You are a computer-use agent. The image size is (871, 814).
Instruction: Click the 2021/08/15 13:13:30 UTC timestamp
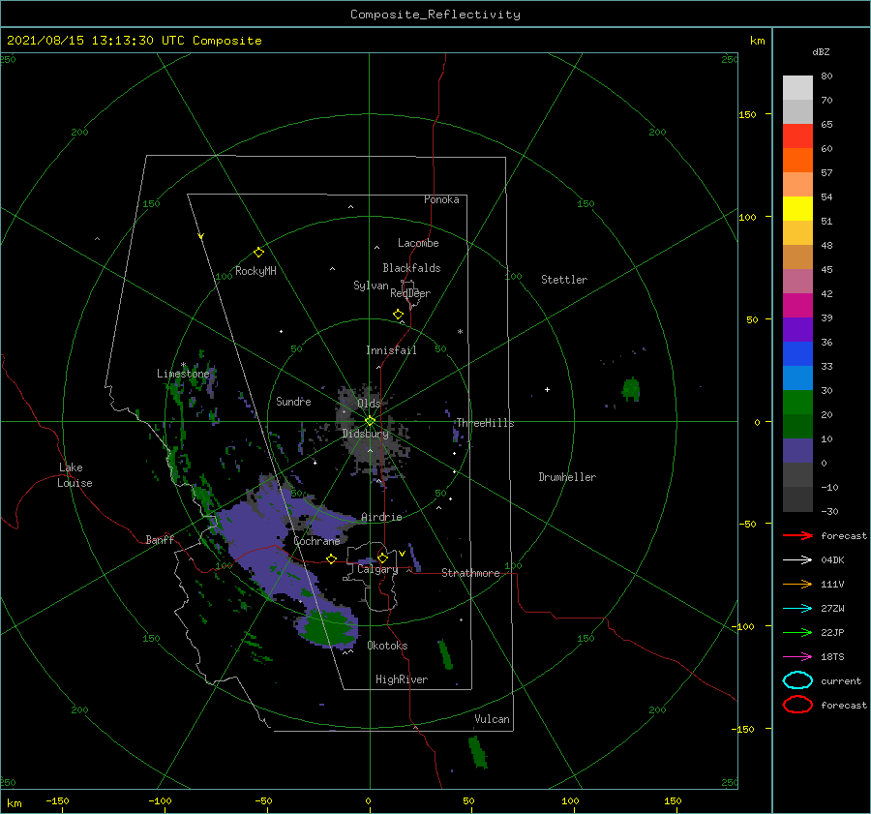(x=134, y=41)
